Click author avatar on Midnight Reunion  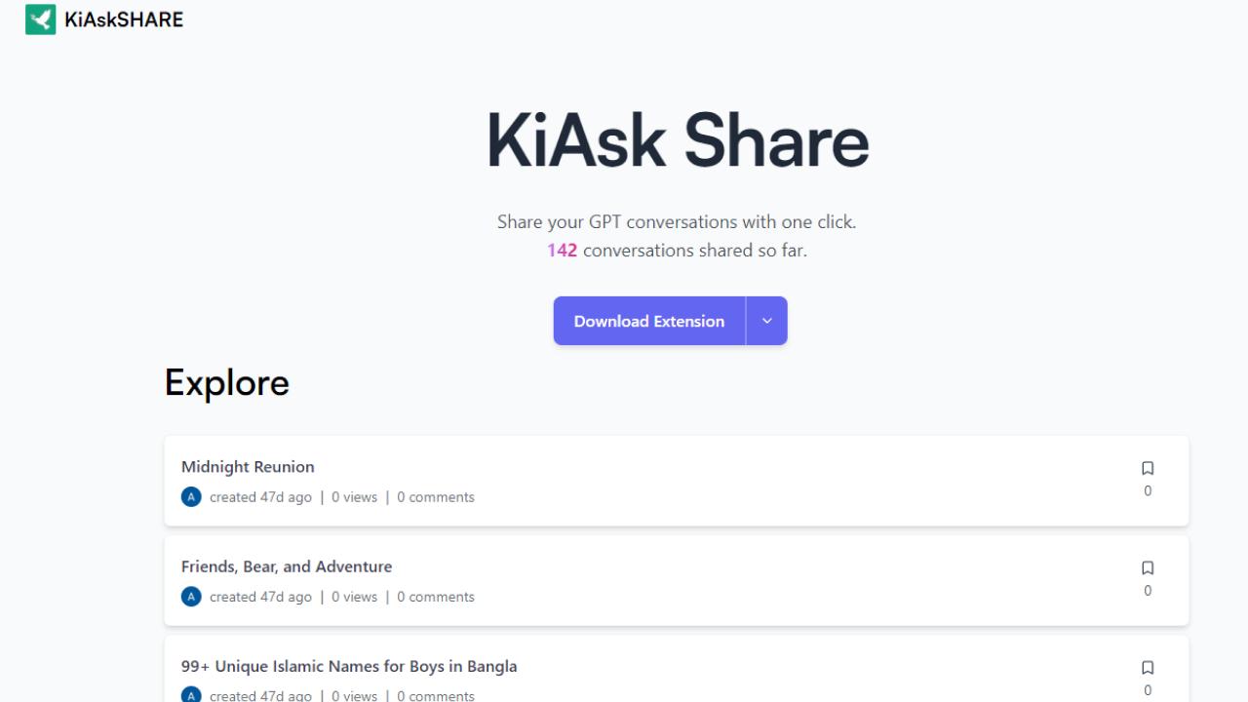191,497
